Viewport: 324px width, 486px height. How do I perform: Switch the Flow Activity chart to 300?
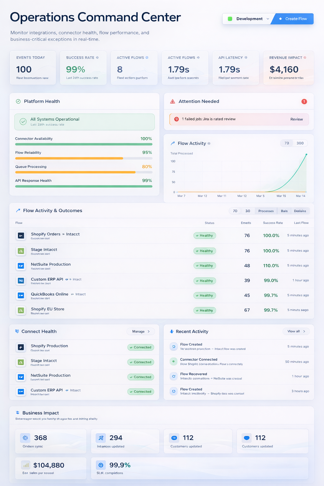coord(300,143)
